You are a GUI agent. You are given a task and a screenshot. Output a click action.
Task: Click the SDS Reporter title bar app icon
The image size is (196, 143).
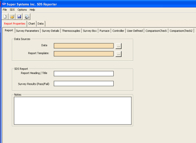click(4, 4)
